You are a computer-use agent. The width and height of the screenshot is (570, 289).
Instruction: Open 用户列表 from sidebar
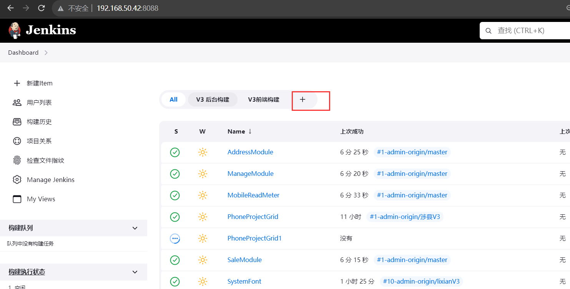(39, 102)
